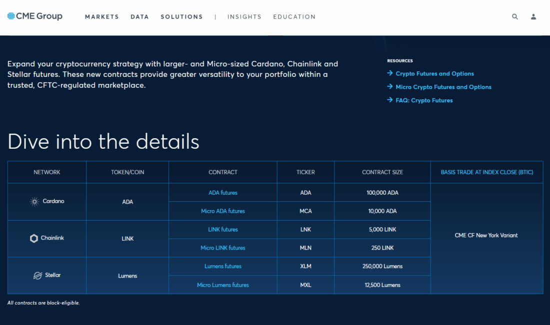Select the 10,000 ADA contract size
This screenshot has width=550, height=325.
382,211
